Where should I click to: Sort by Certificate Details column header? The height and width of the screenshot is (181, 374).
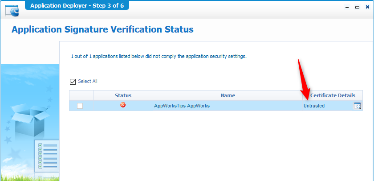333,95
